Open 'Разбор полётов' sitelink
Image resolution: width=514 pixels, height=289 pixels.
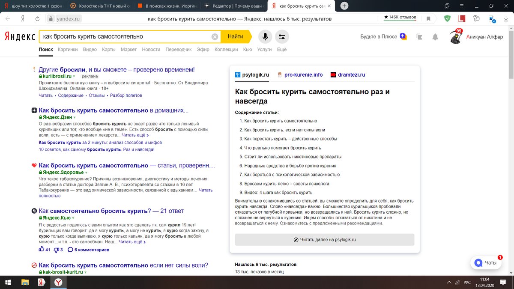[x=126, y=95]
